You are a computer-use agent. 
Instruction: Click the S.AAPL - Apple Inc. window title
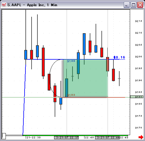32,5
